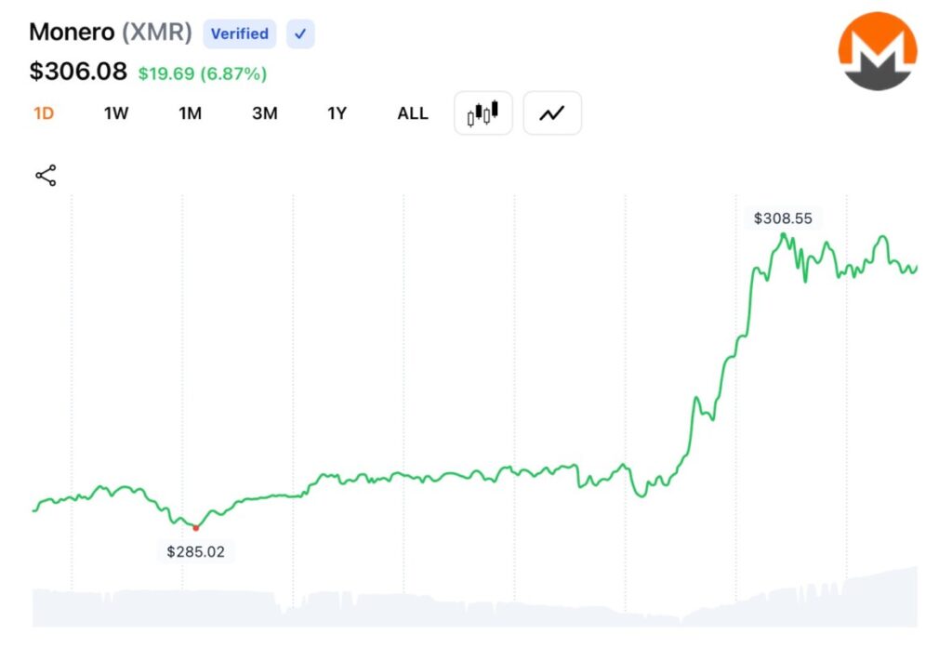The width and height of the screenshot is (952, 647).
Task: Toggle line chart display mode
Action: tap(552, 112)
